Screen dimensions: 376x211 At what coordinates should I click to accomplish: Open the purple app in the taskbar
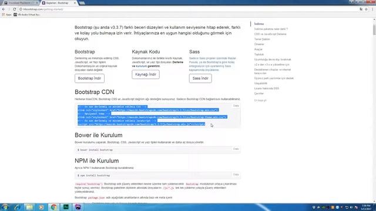78,207
